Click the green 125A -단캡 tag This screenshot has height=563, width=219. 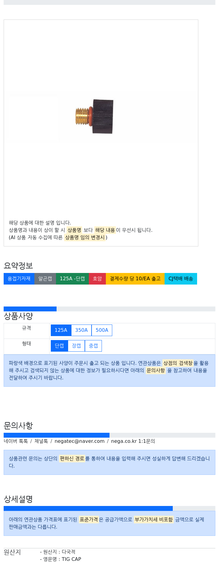point(72,279)
